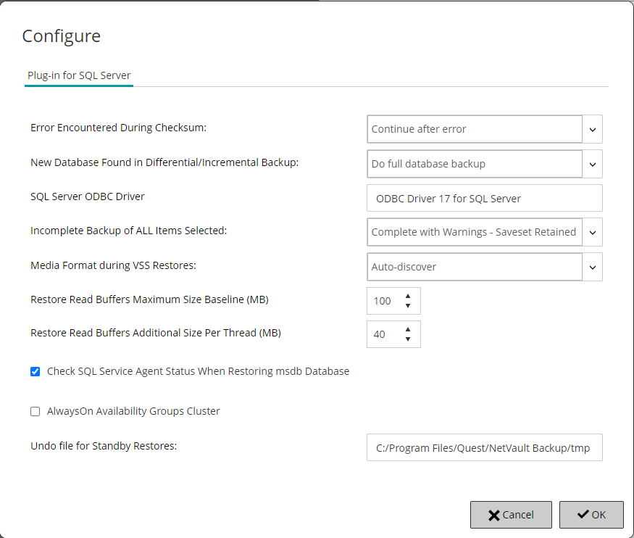Screen dimensions: 634x538
Task: Enable AlwaysOn Availability Groups Cluster checkbox
Action: coord(36,412)
